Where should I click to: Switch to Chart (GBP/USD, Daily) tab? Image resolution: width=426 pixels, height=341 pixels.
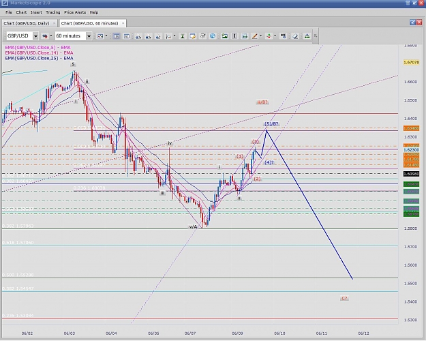[27, 23]
